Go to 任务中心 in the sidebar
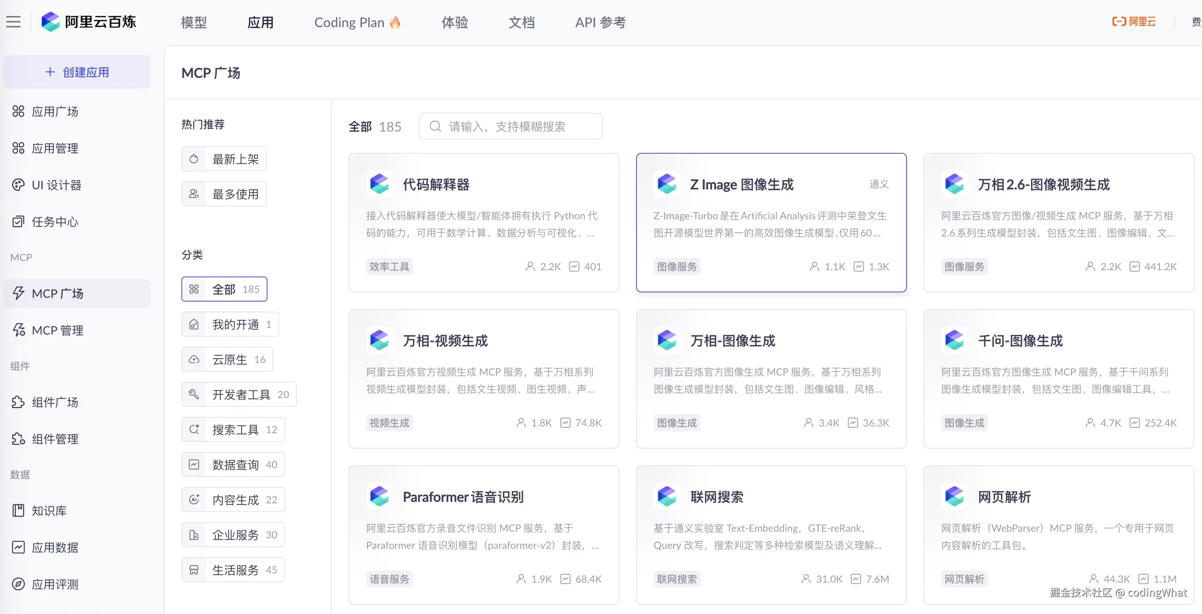This screenshot has height=614, width=1202. pos(55,221)
